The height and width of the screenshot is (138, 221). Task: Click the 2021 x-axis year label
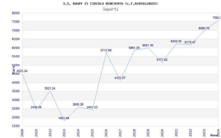176,133
